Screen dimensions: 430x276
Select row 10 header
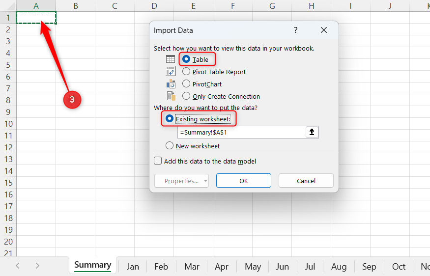[8, 124]
